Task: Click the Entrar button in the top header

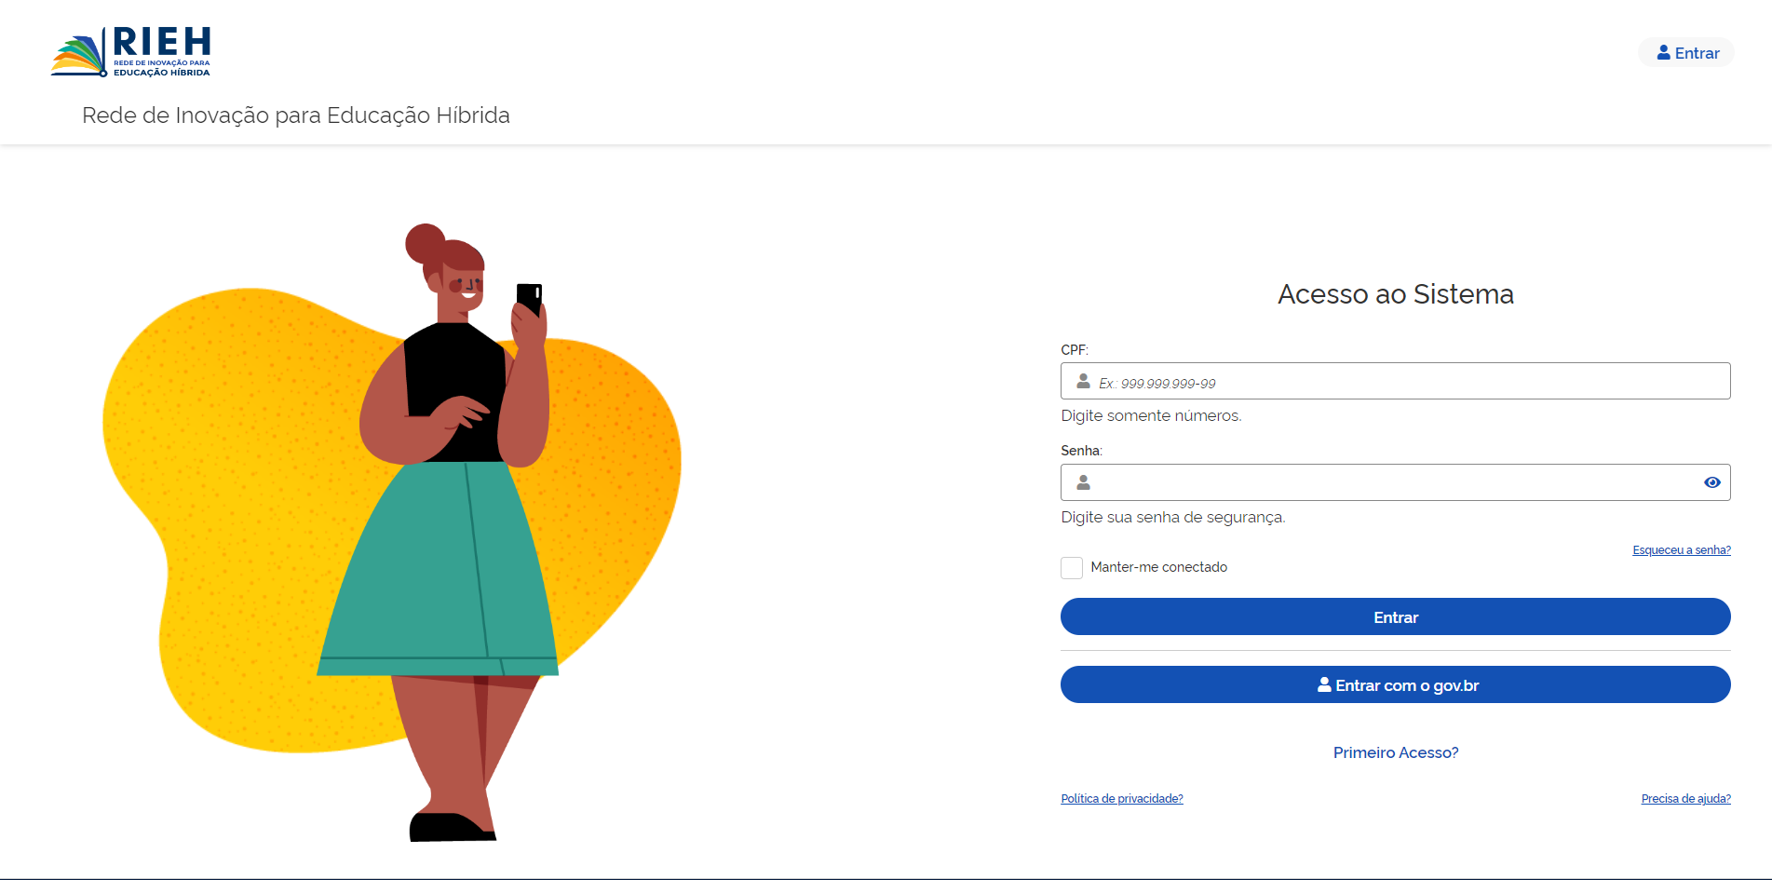Action: point(1686,53)
